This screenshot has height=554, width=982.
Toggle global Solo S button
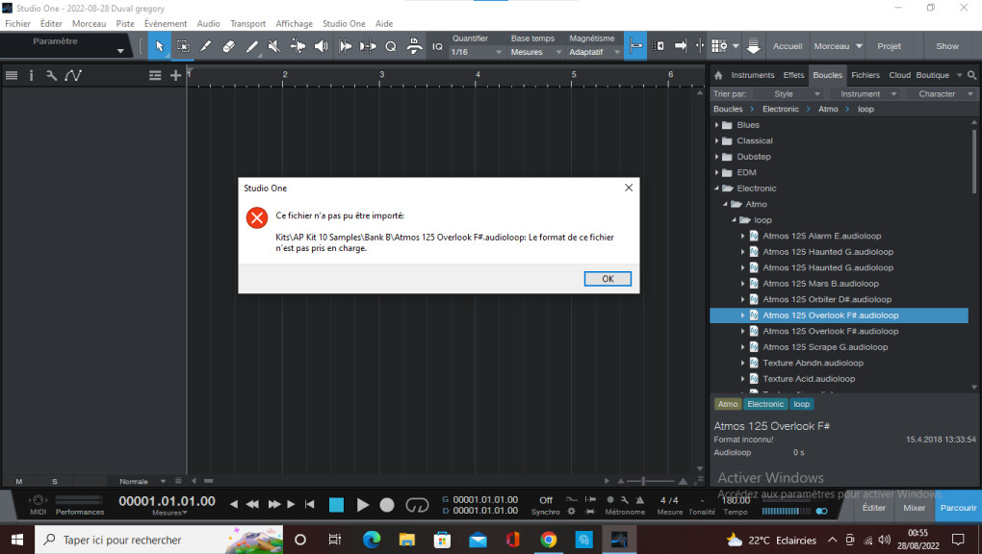click(x=55, y=482)
